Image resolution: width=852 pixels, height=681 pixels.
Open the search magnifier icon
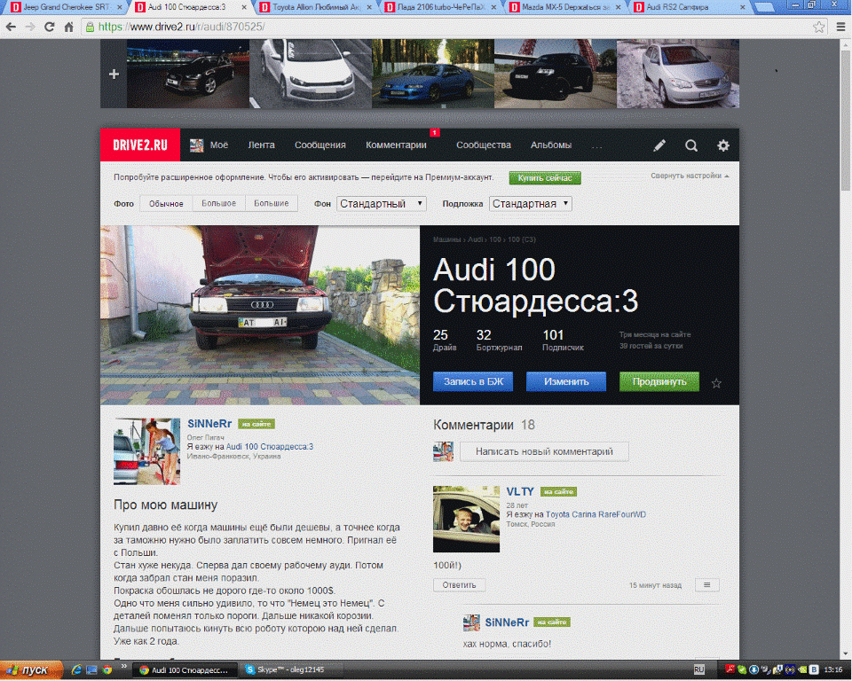(x=691, y=145)
